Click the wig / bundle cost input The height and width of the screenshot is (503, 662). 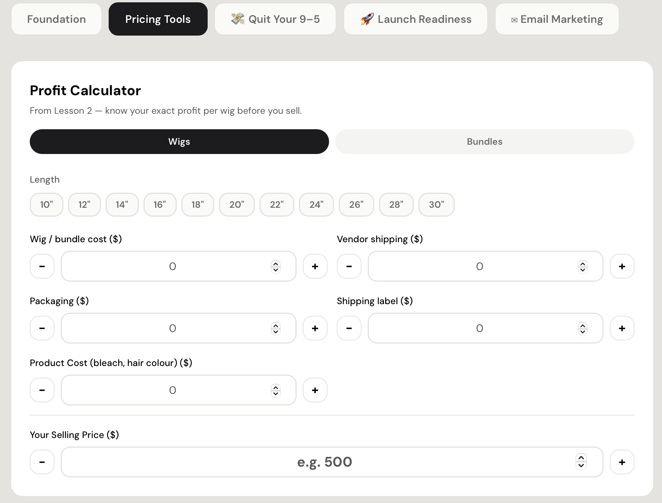(x=179, y=266)
